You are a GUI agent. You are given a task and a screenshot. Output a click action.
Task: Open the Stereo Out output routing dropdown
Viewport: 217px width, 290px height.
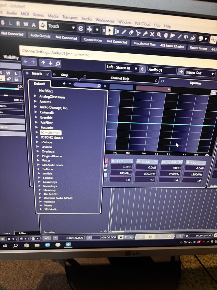[x=212, y=74]
